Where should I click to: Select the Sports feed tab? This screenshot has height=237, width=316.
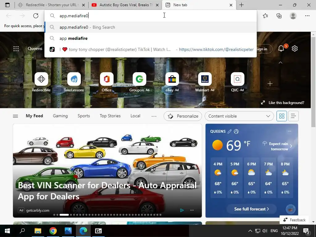click(x=84, y=116)
